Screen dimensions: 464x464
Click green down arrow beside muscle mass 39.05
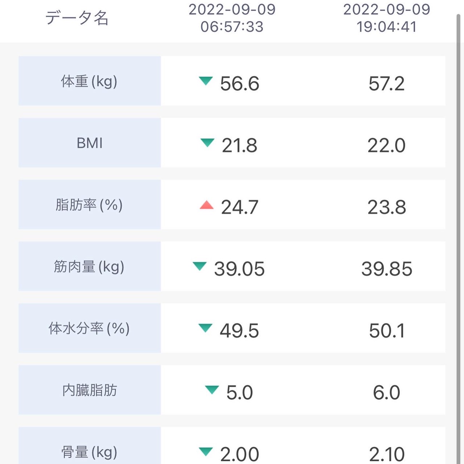point(199,266)
